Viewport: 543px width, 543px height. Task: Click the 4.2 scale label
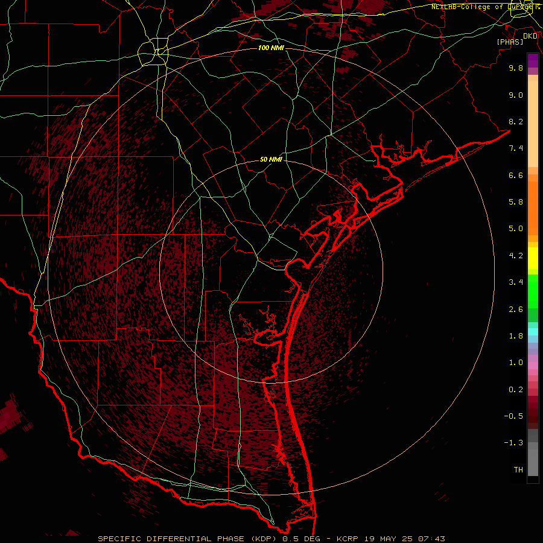click(516, 256)
